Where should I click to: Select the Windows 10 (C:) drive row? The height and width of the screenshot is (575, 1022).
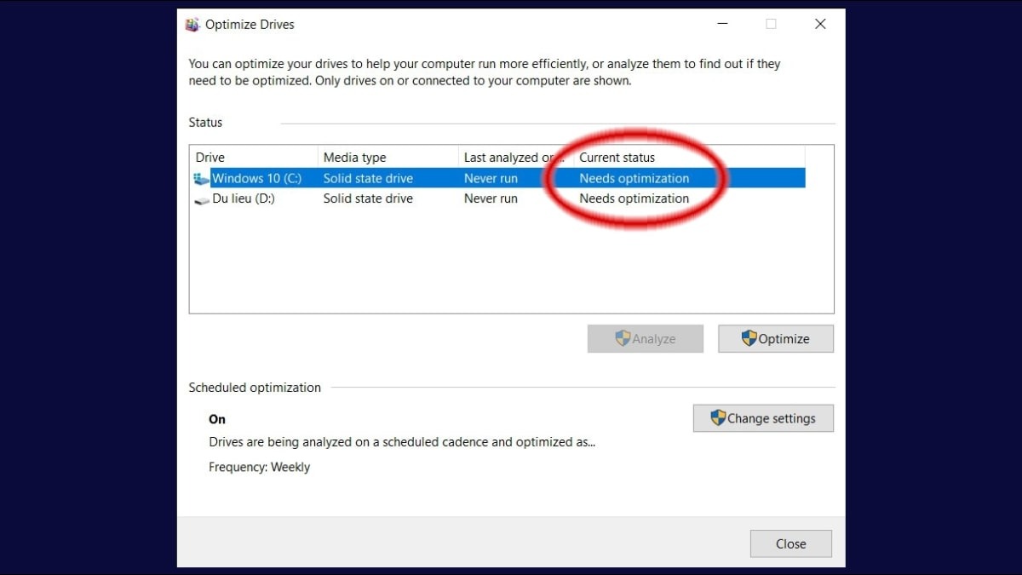tap(499, 178)
